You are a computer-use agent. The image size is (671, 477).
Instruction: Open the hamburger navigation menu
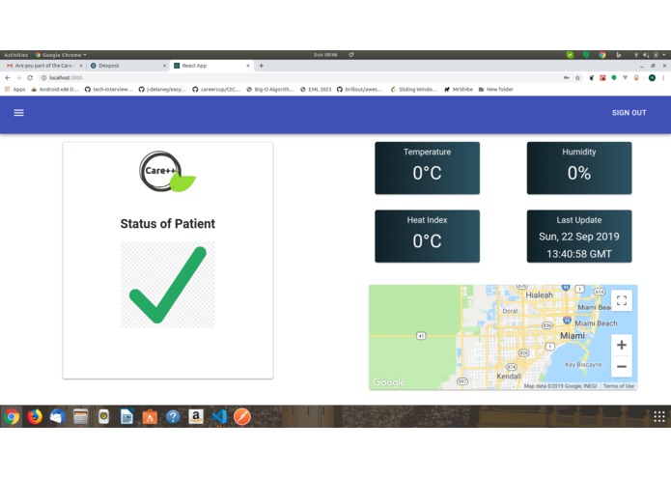(19, 113)
